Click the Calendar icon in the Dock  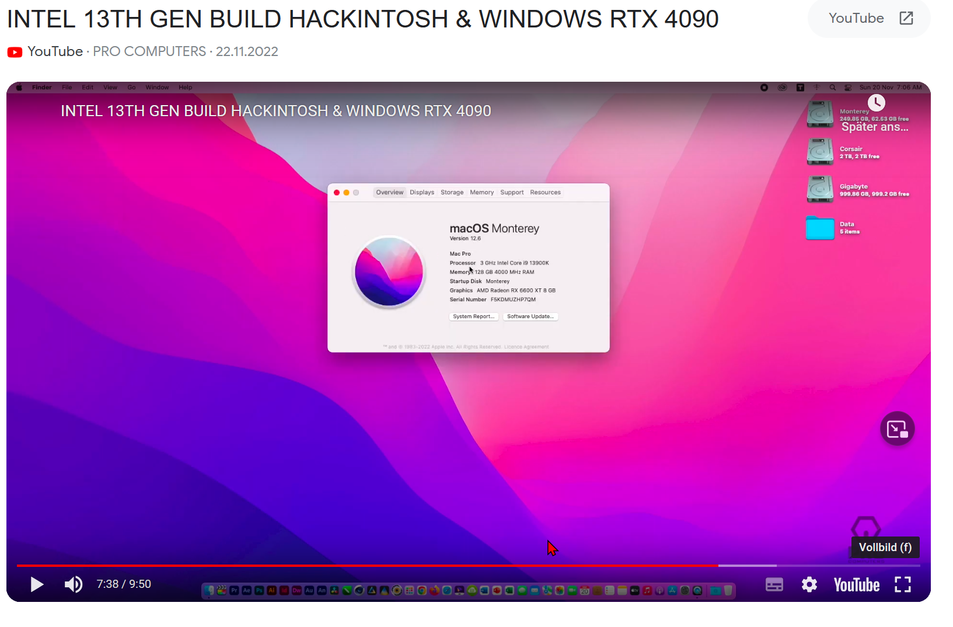(x=585, y=591)
